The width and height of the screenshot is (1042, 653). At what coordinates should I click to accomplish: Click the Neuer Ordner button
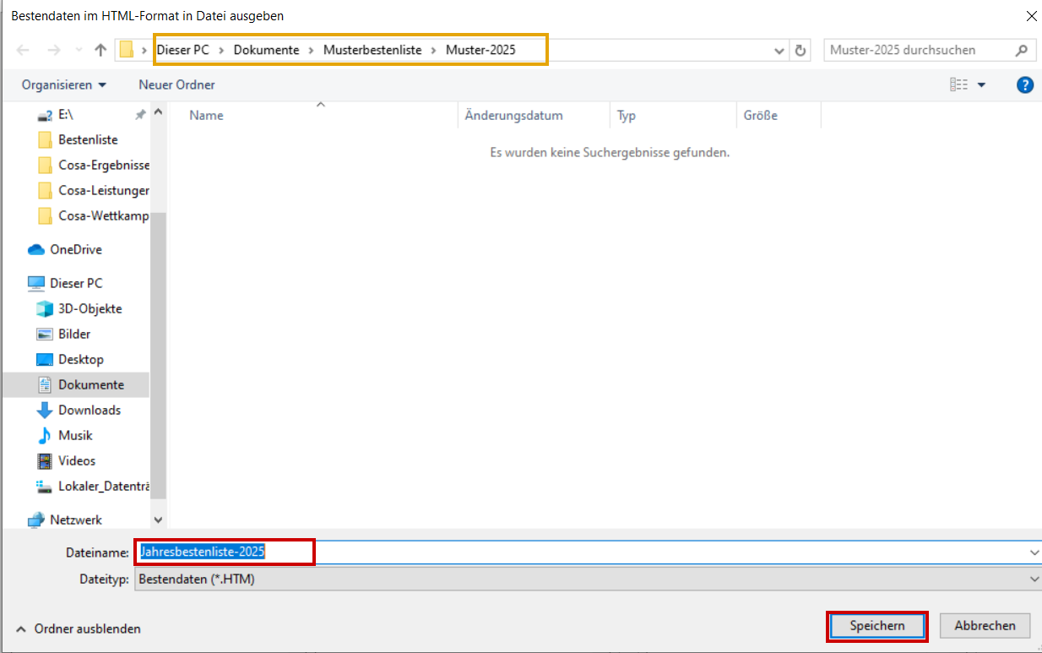click(176, 84)
